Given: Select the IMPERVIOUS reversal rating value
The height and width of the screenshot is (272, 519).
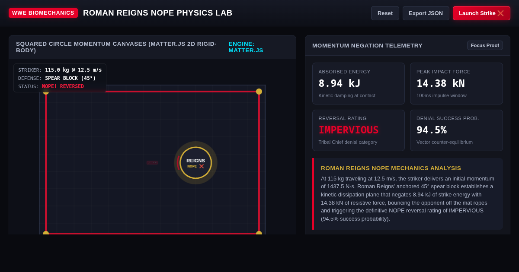Looking at the screenshot, I should pyautogui.click(x=349, y=130).
